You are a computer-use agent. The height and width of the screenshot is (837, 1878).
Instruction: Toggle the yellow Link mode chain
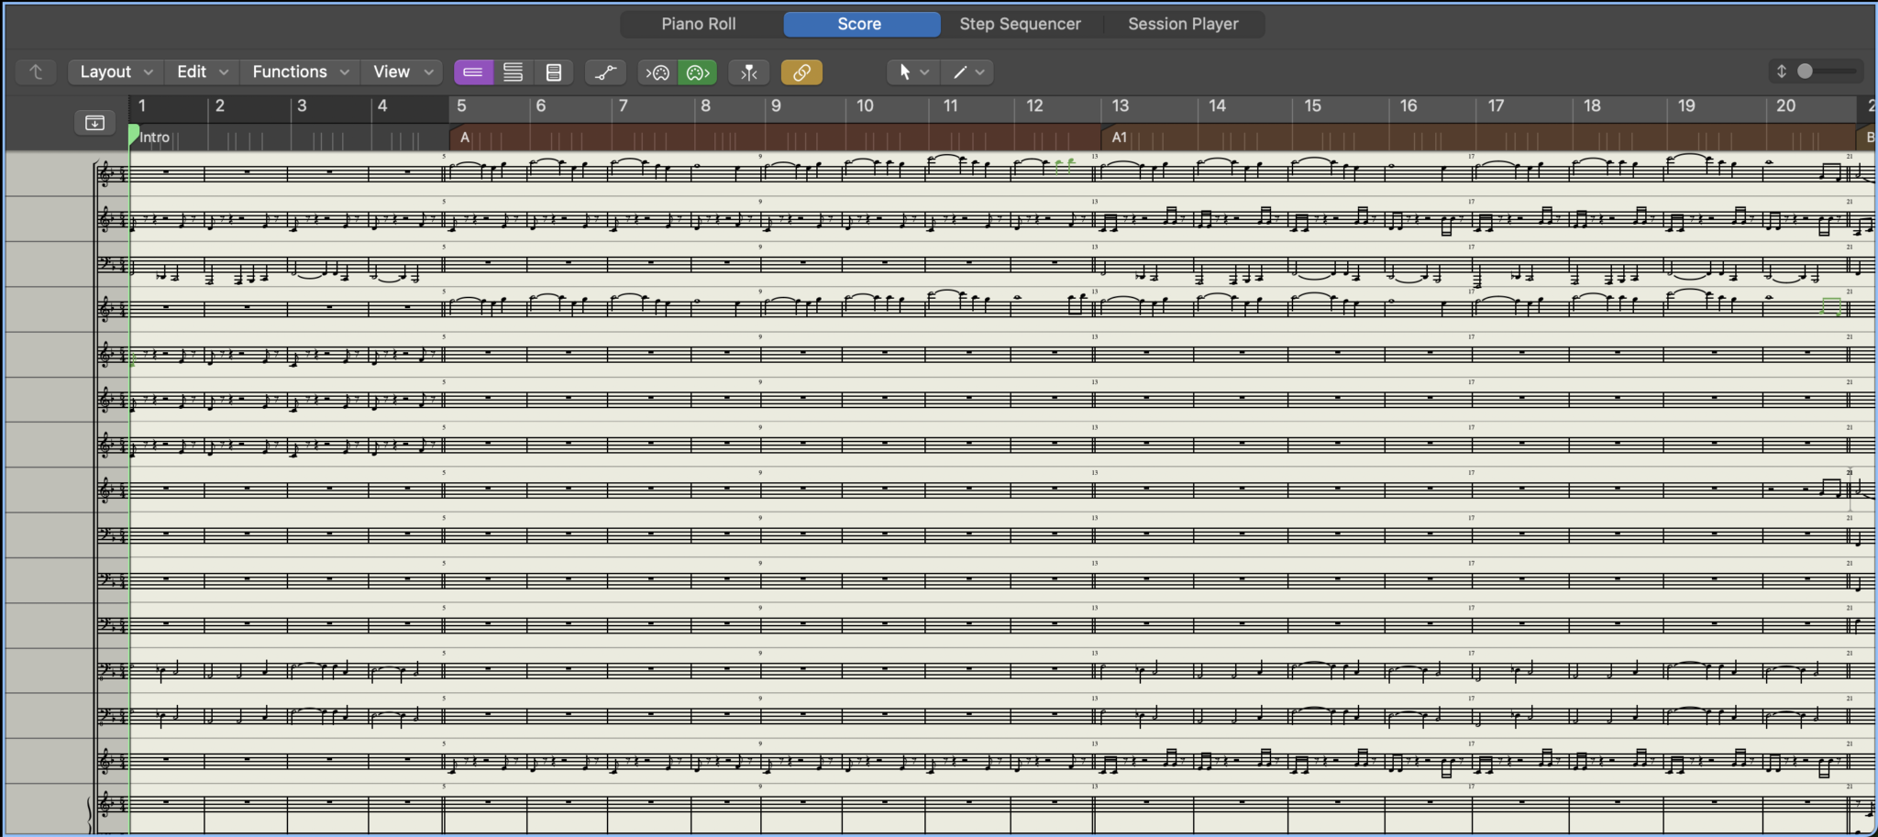[x=801, y=72]
